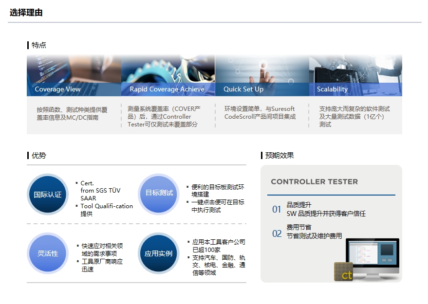Click the 灵活性 circle icon
This screenshot has width=428, height=304.
48,253
